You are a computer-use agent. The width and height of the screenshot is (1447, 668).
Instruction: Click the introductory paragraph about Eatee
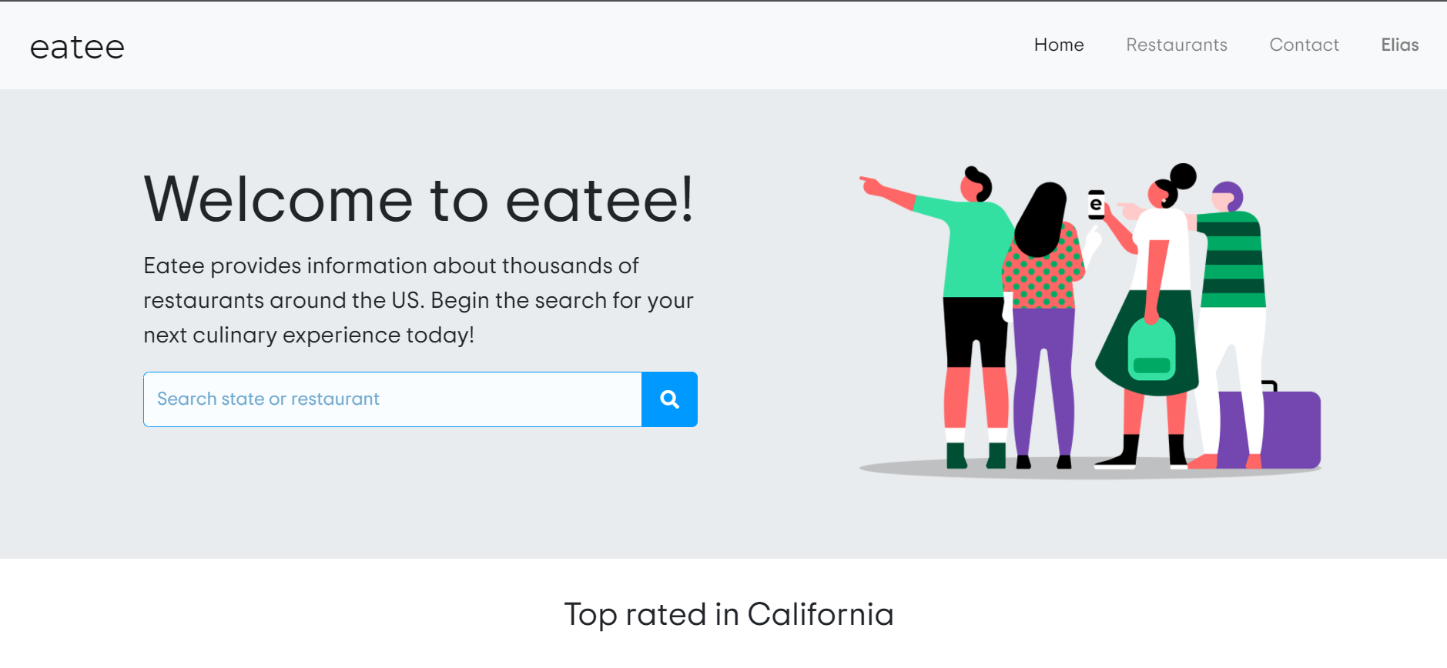[418, 300]
